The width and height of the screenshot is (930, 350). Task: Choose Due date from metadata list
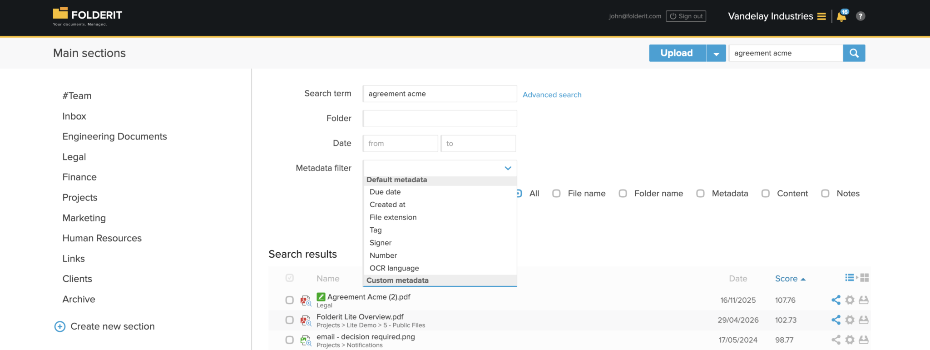coord(385,192)
